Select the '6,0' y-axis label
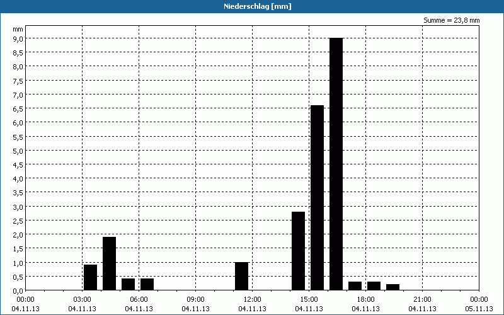Viewport: 504px width, 315px height. [18, 123]
